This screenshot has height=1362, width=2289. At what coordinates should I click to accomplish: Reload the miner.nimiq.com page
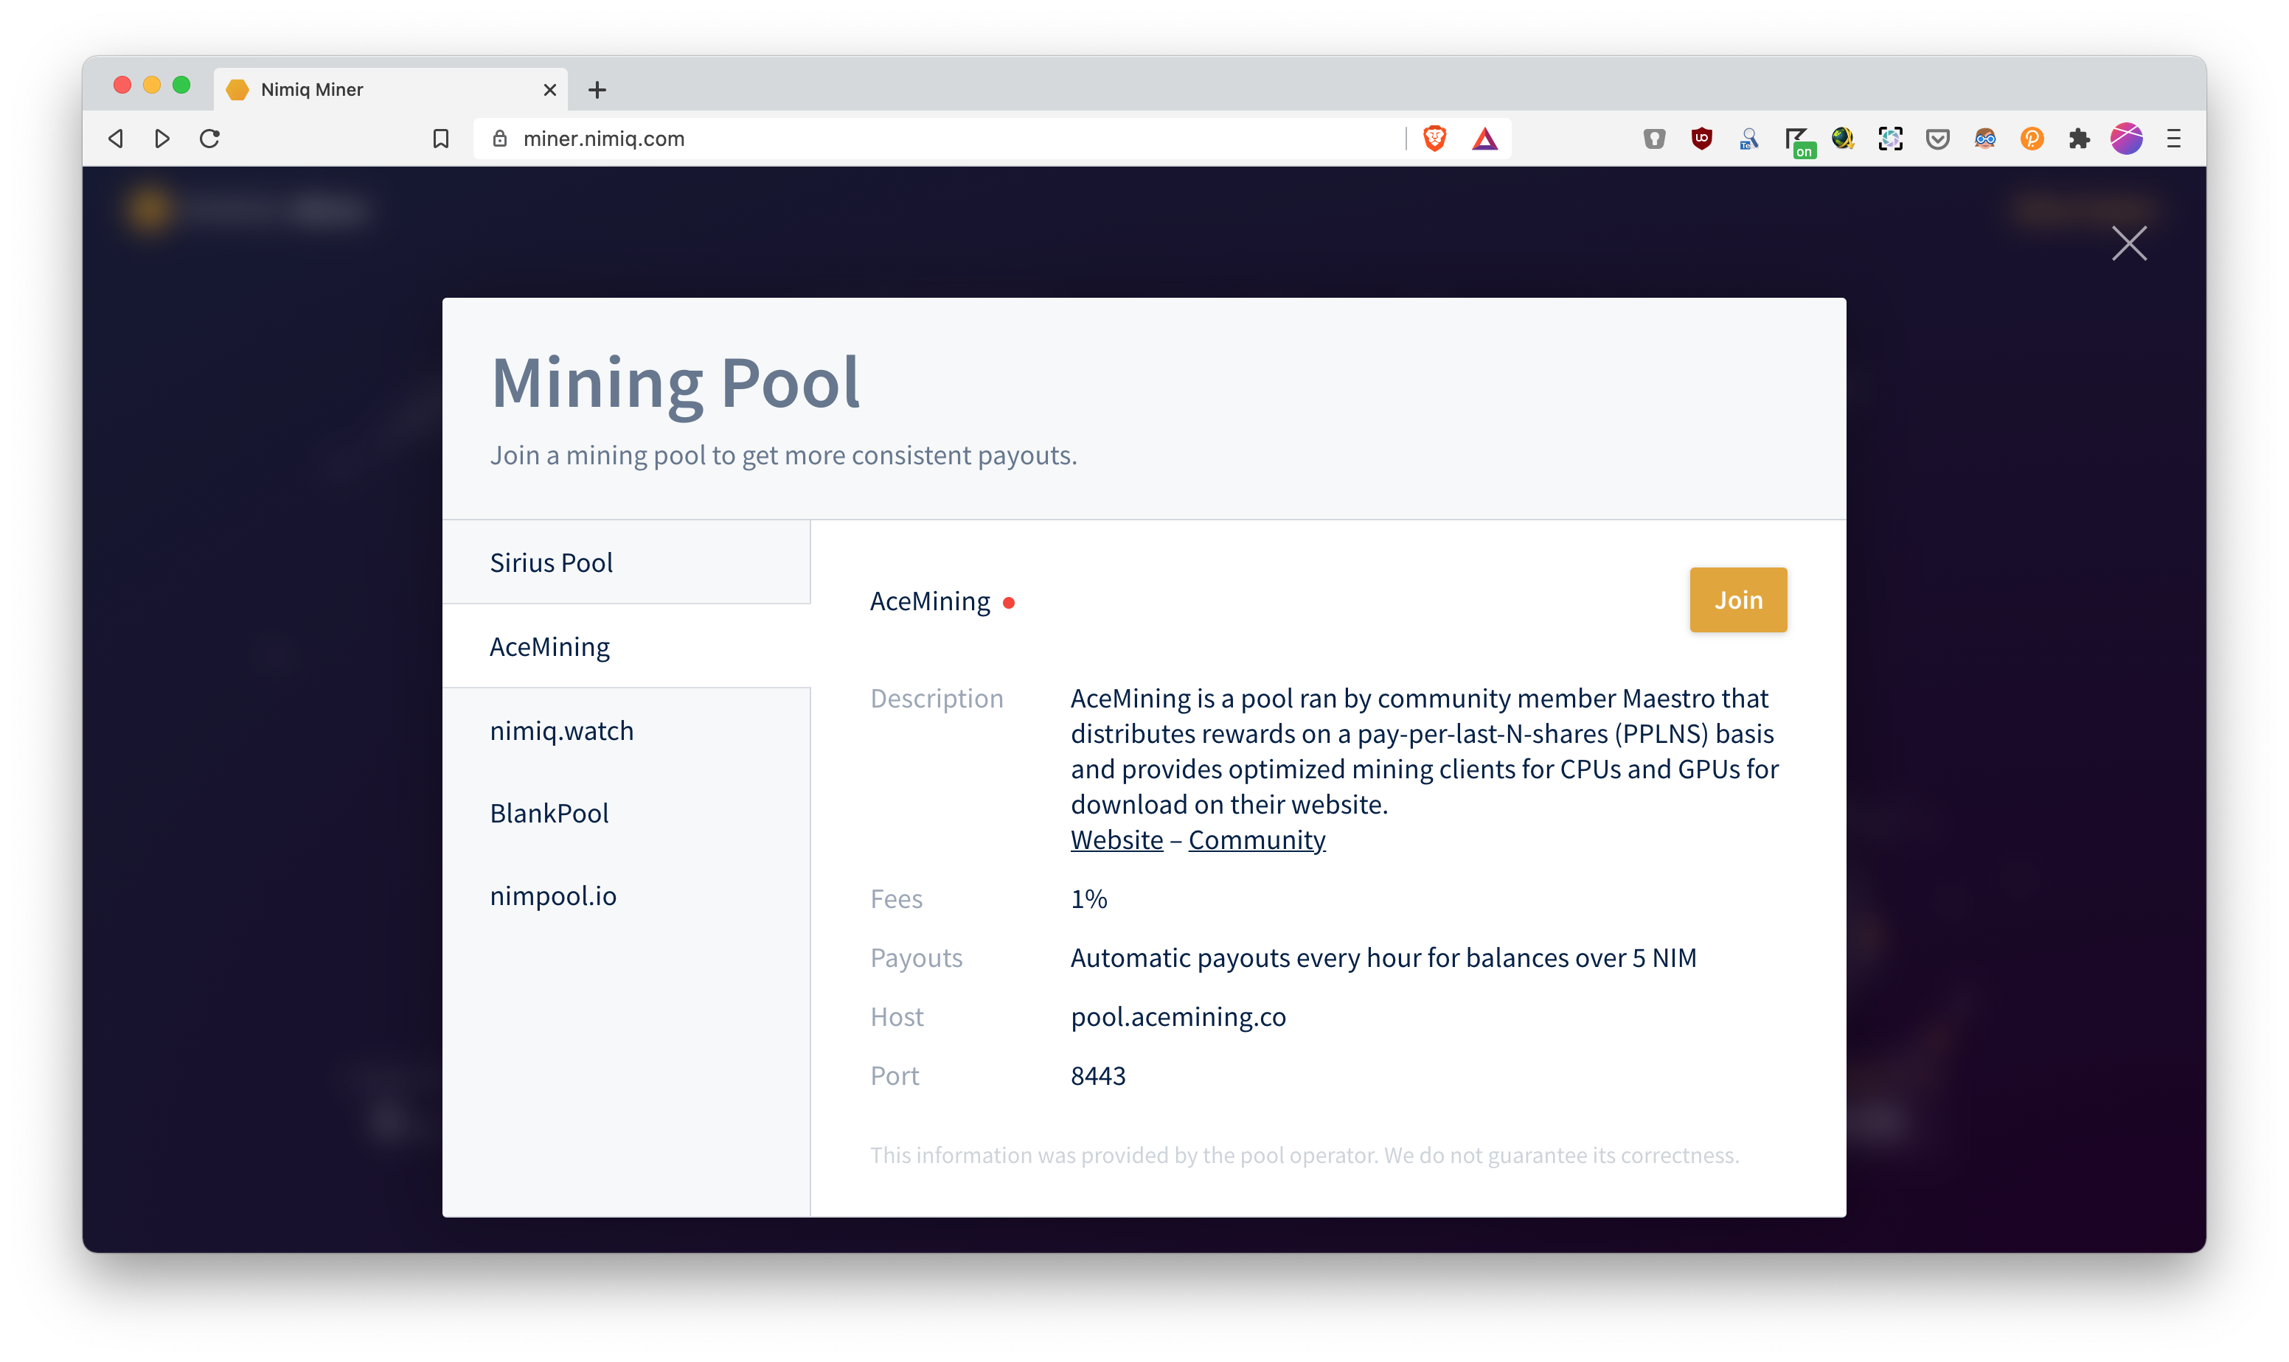(x=209, y=139)
